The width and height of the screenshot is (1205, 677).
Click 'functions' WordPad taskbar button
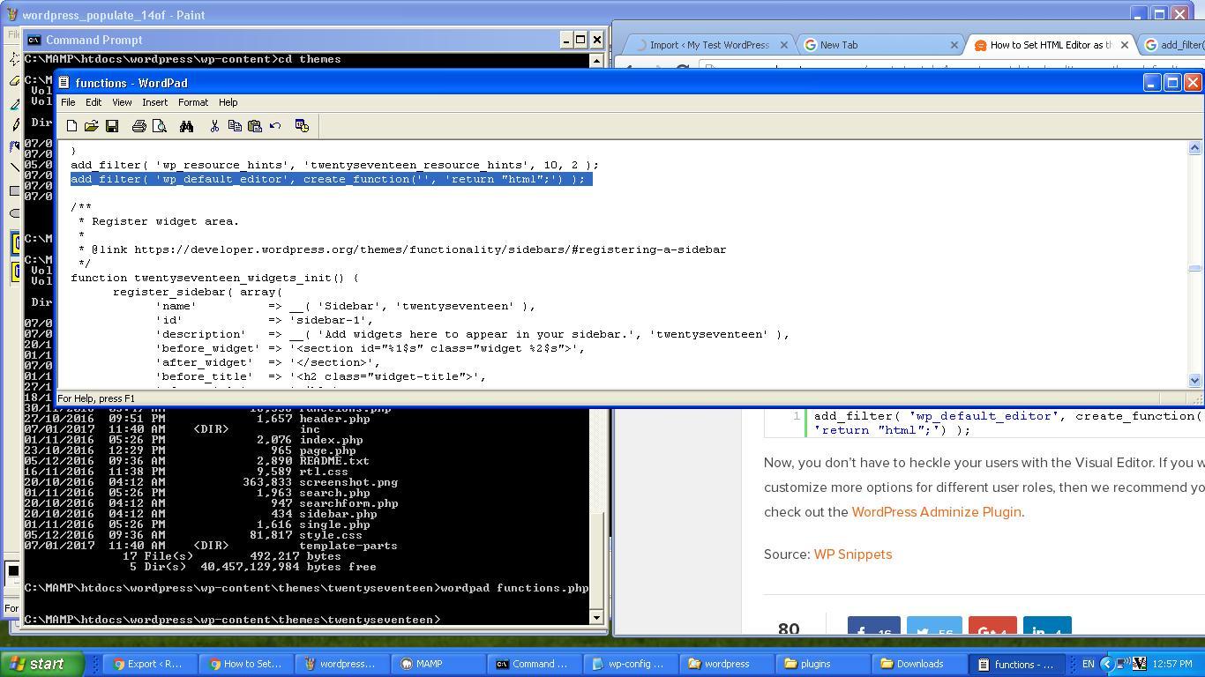(x=1016, y=665)
